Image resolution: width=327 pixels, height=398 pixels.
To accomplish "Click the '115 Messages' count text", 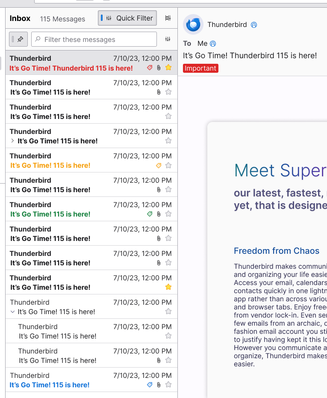I will 62,19.
